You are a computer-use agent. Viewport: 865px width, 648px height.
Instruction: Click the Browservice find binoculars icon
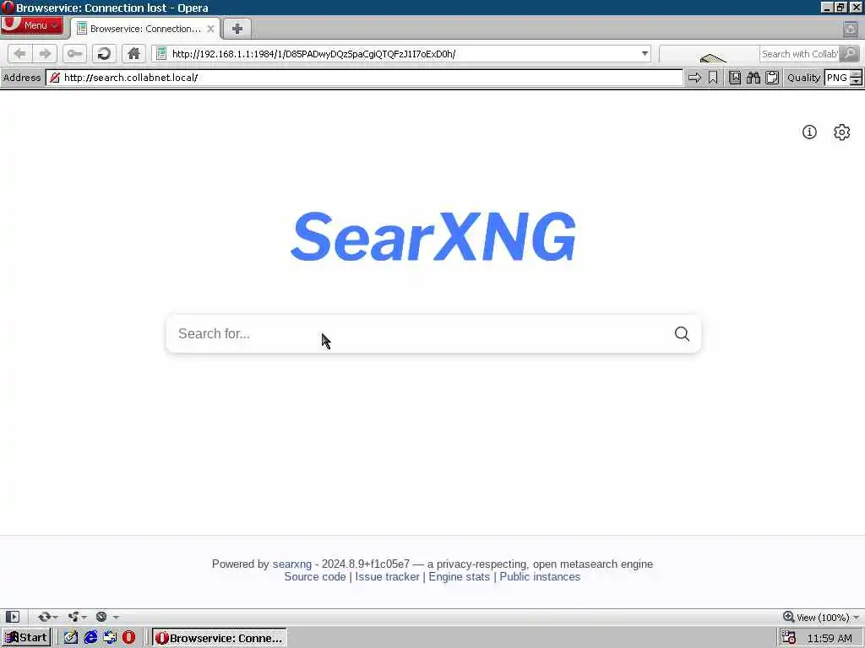click(x=753, y=78)
